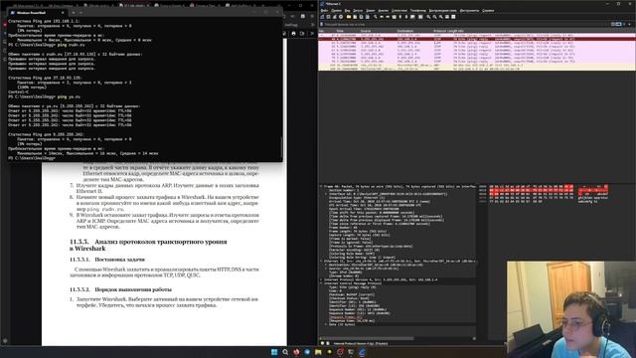The image size is (636, 358).
Task: Start capture with the shark fin icon
Action: coord(322,17)
